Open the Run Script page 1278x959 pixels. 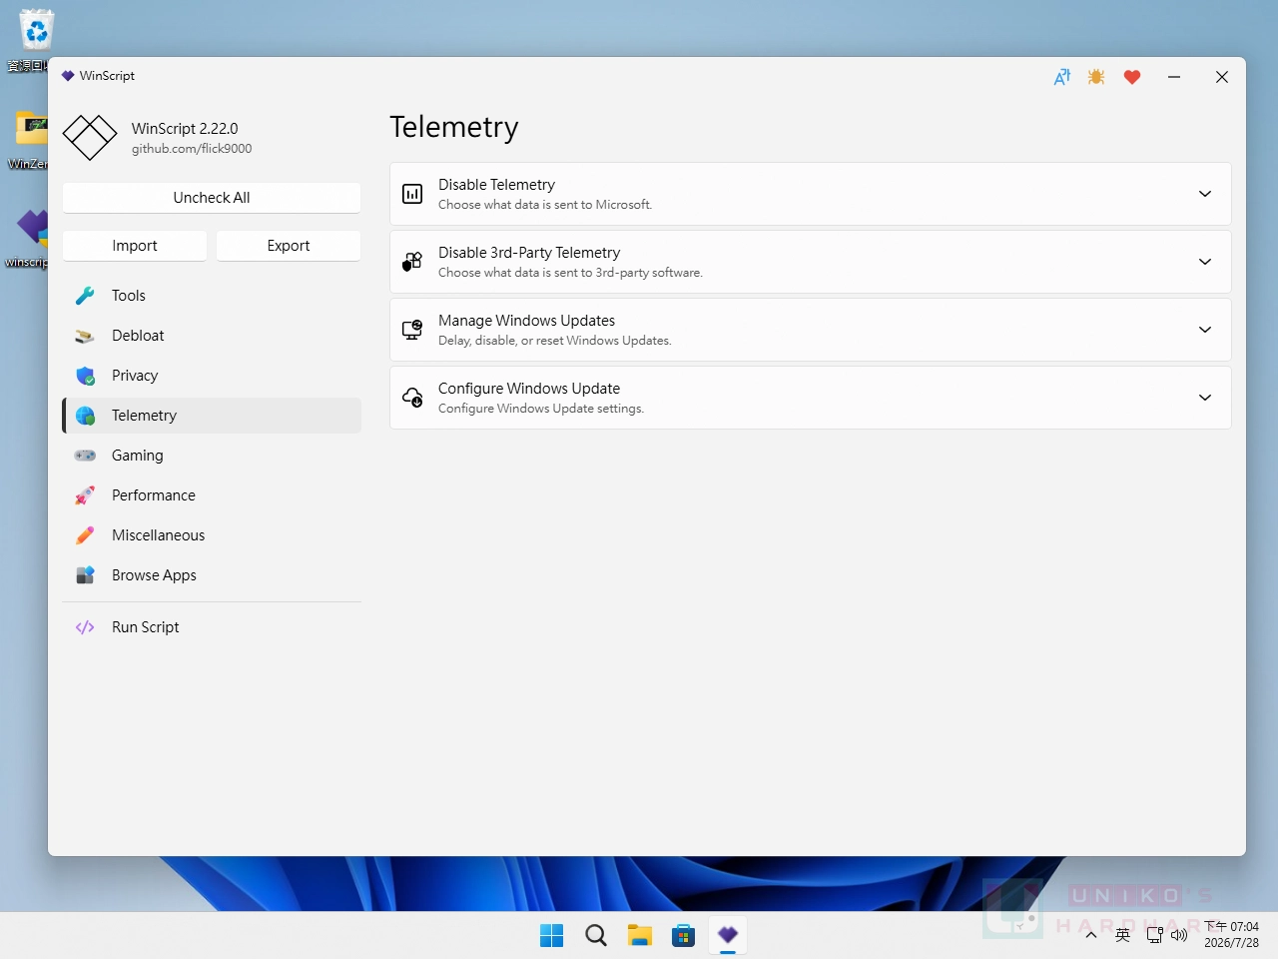coord(212,627)
